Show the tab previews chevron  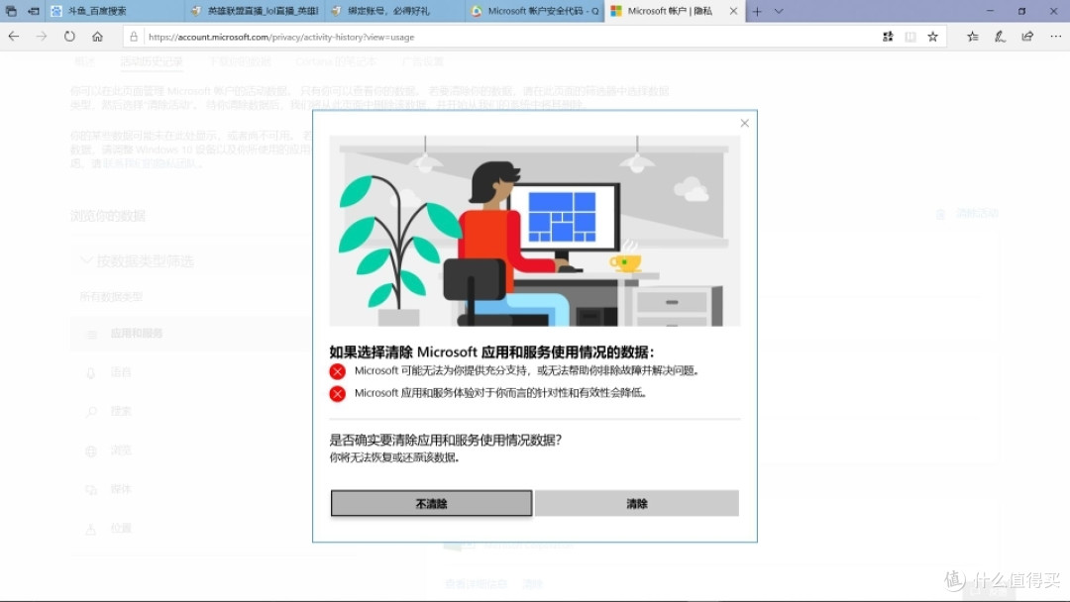pyautogui.click(x=779, y=11)
